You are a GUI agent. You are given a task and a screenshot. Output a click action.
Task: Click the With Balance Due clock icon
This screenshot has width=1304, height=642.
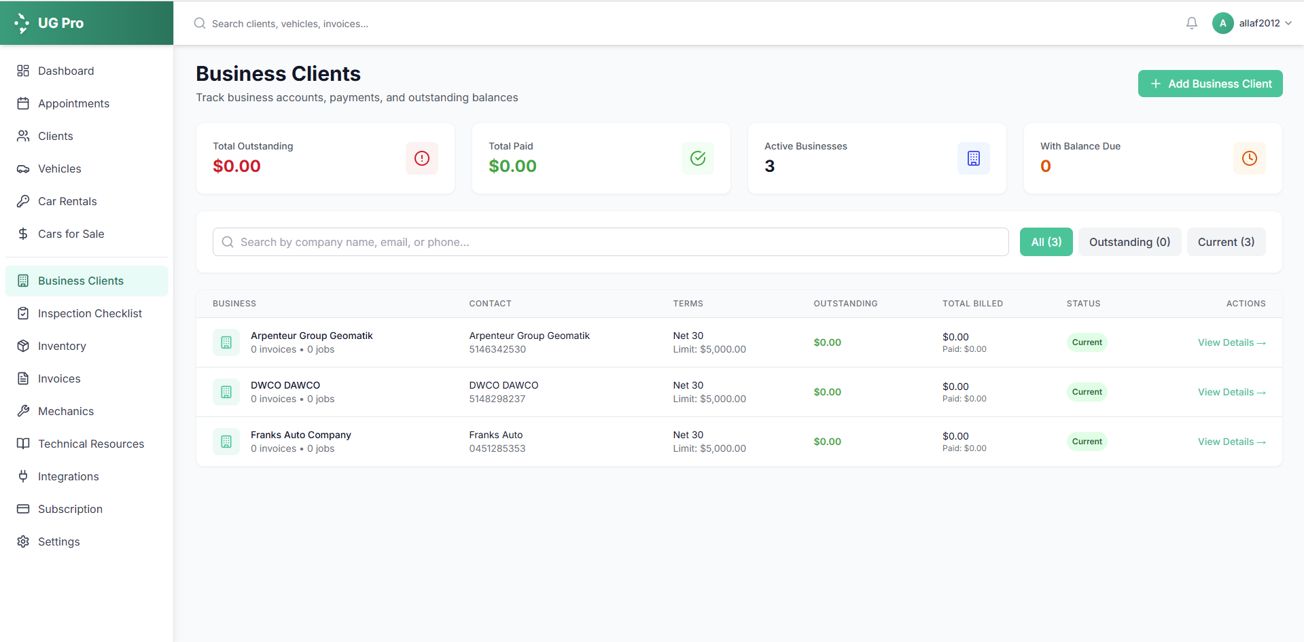pos(1249,158)
